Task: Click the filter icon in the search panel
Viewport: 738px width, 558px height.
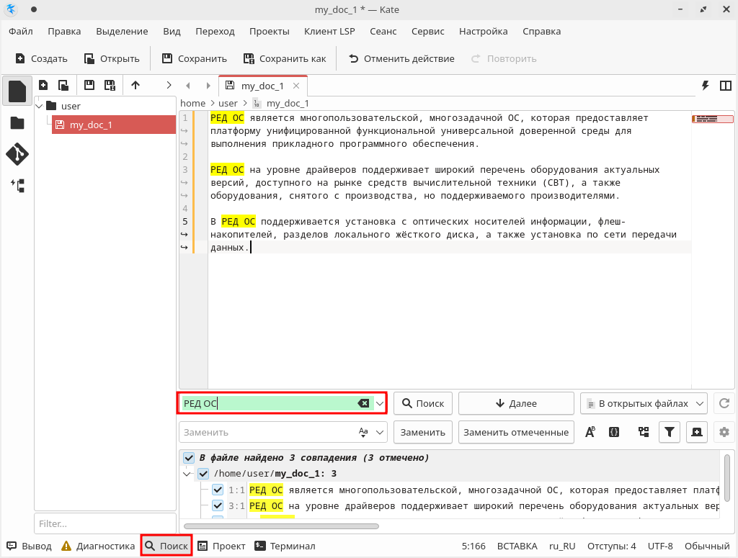Action: [670, 432]
